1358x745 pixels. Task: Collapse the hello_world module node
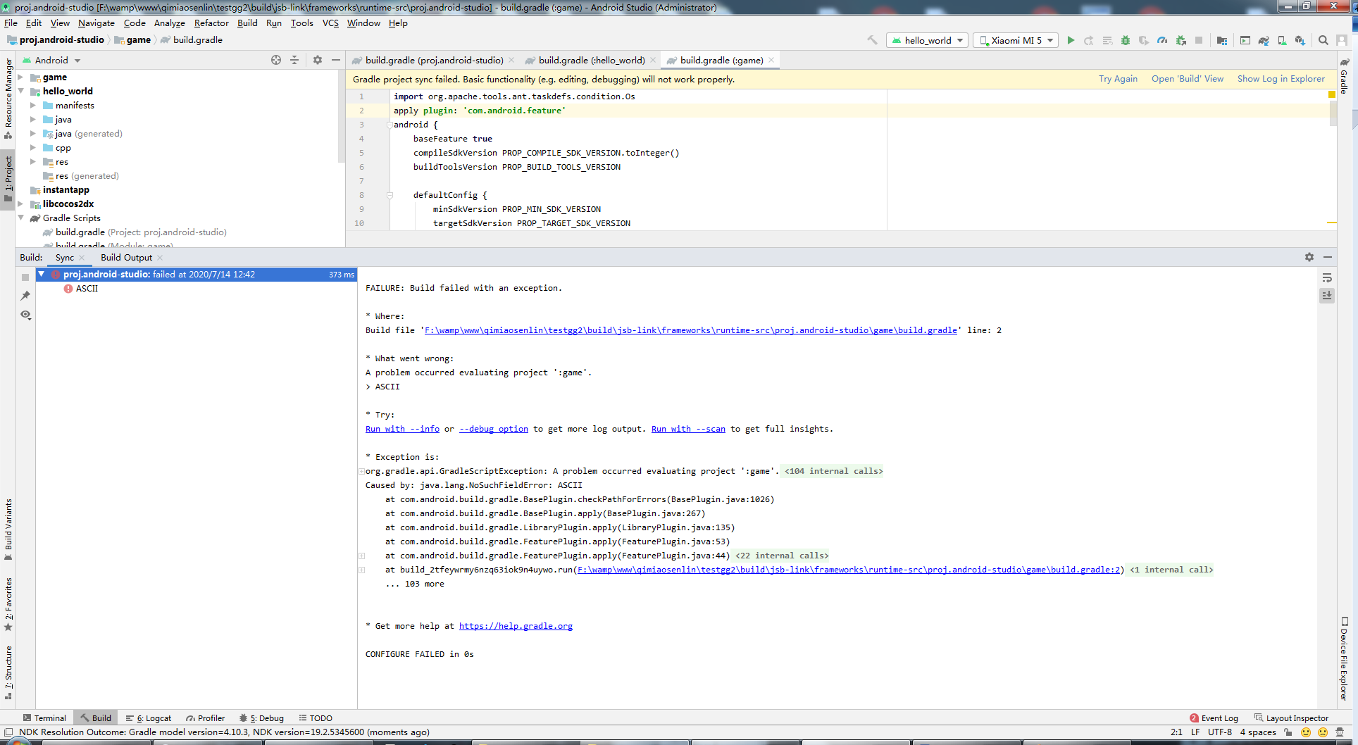pyautogui.click(x=21, y=91)
